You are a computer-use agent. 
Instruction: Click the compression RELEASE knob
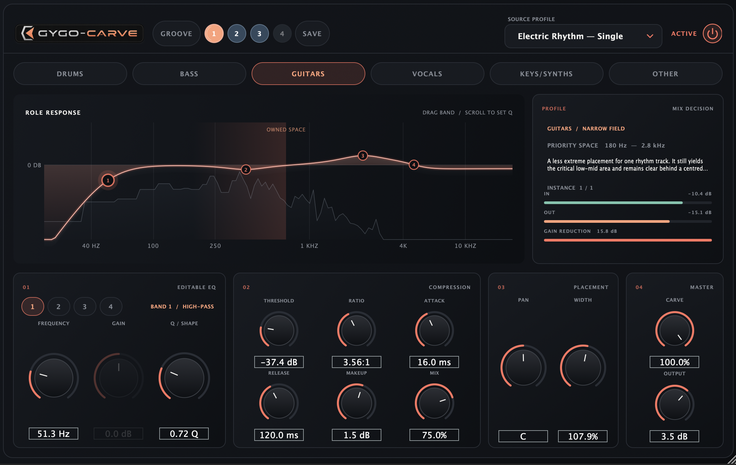point(279,403)
